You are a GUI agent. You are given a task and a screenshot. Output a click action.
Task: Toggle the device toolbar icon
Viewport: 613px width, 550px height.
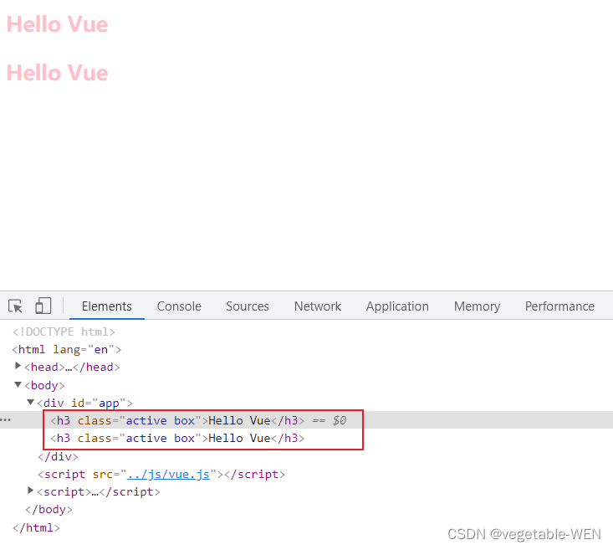[43, 306]
